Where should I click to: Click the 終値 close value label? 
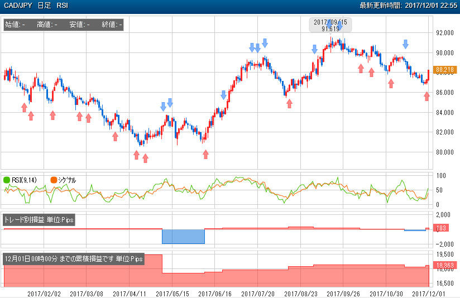tap(112, 25)
